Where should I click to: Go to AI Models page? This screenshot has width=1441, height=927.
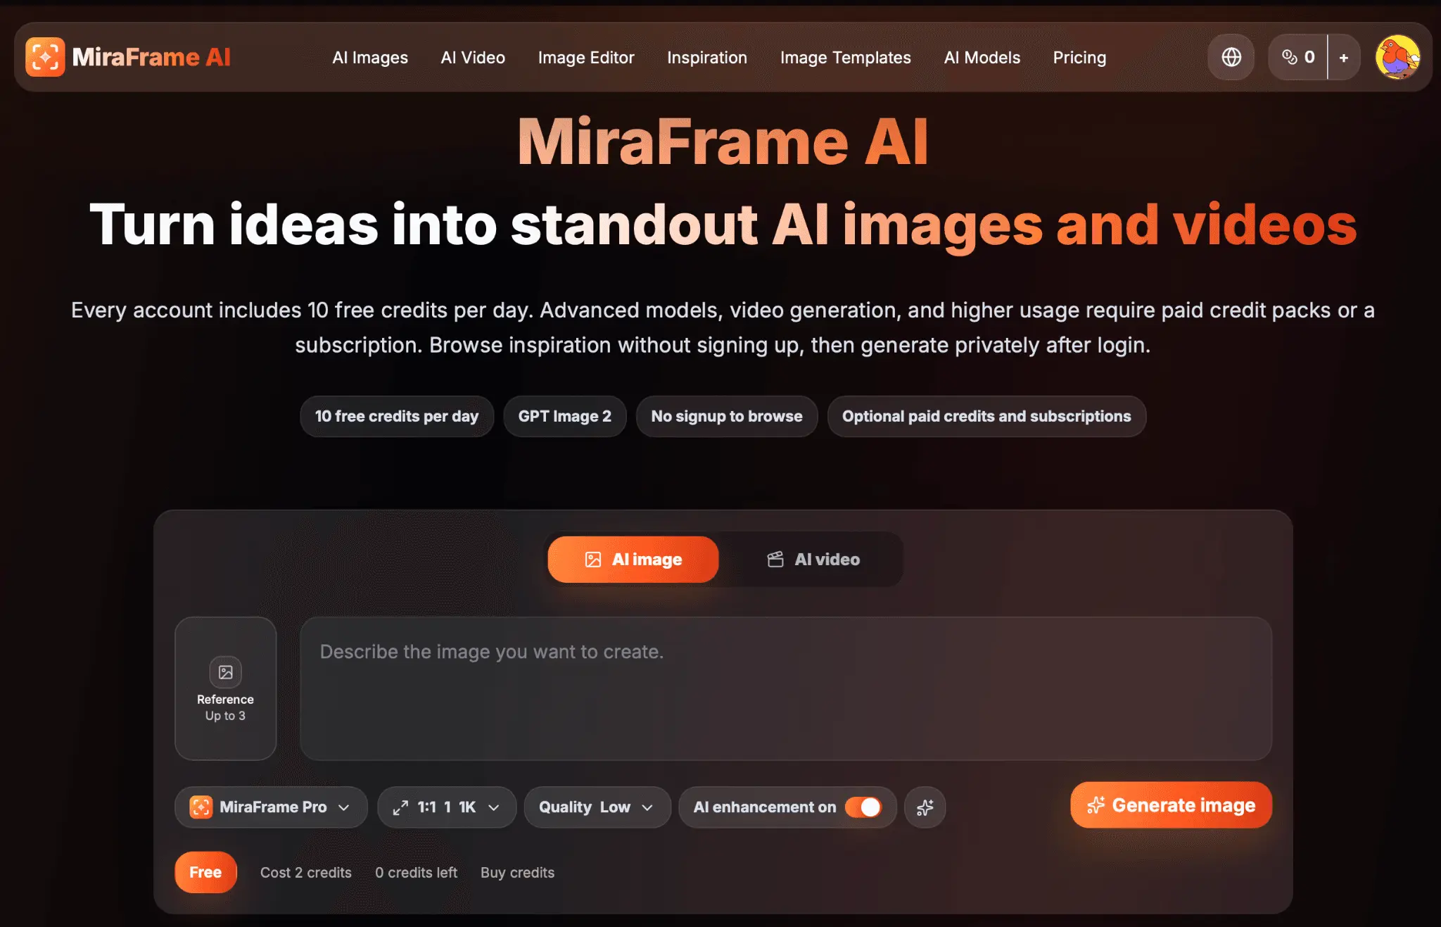pyautogui.click(x=982, y=58)
